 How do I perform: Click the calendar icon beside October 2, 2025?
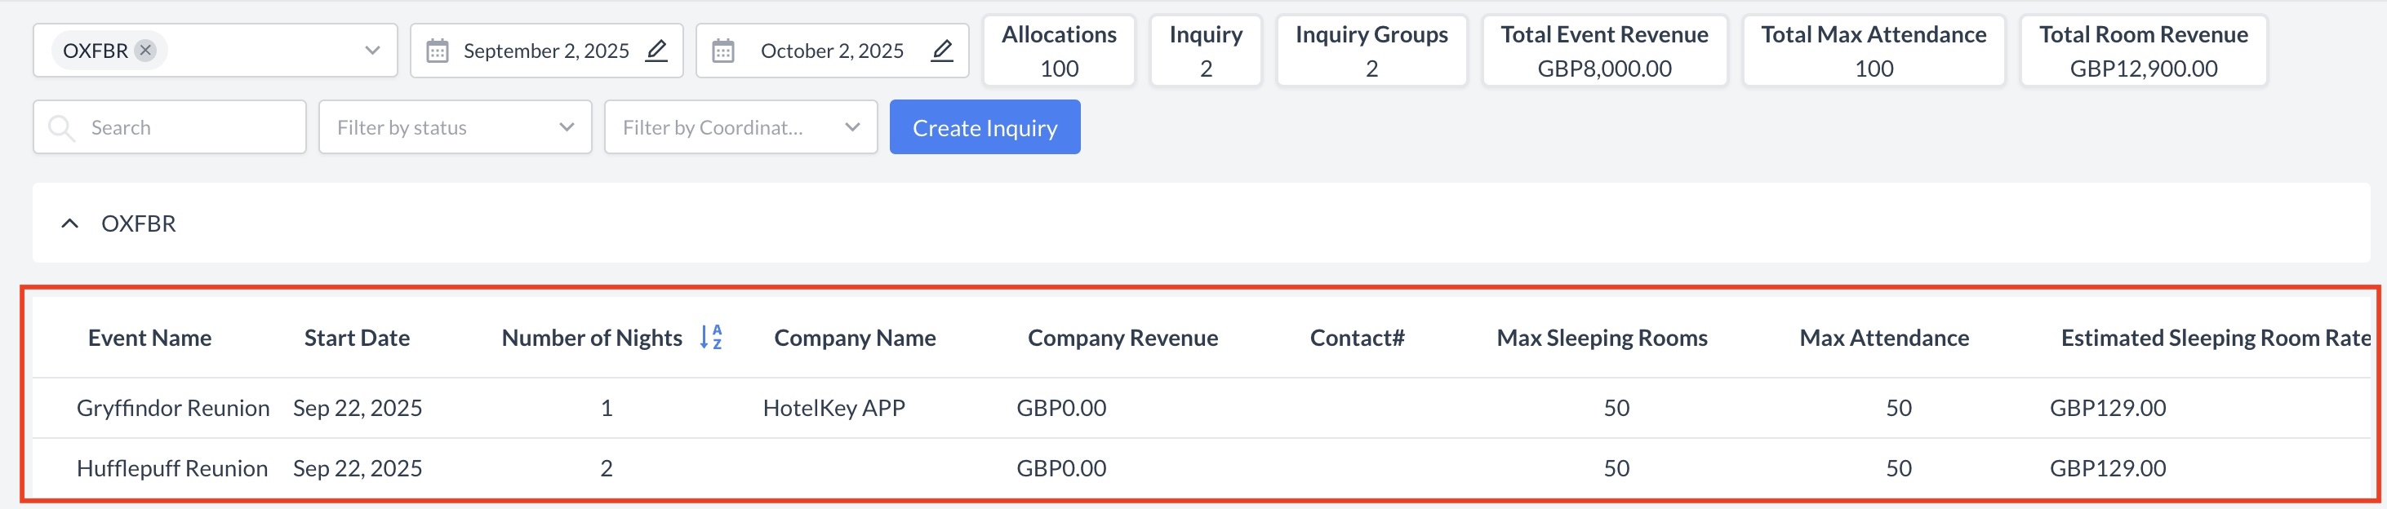tap(722, 51)
